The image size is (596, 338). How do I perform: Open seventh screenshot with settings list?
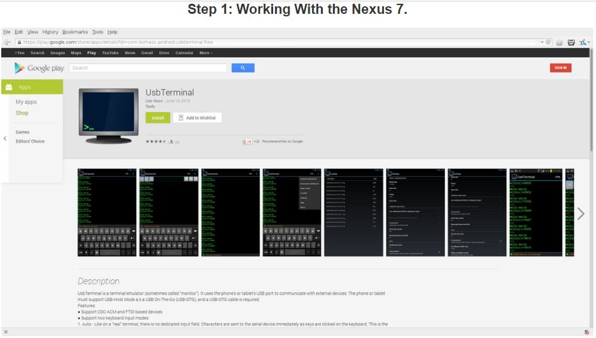(x=477, y=213)
